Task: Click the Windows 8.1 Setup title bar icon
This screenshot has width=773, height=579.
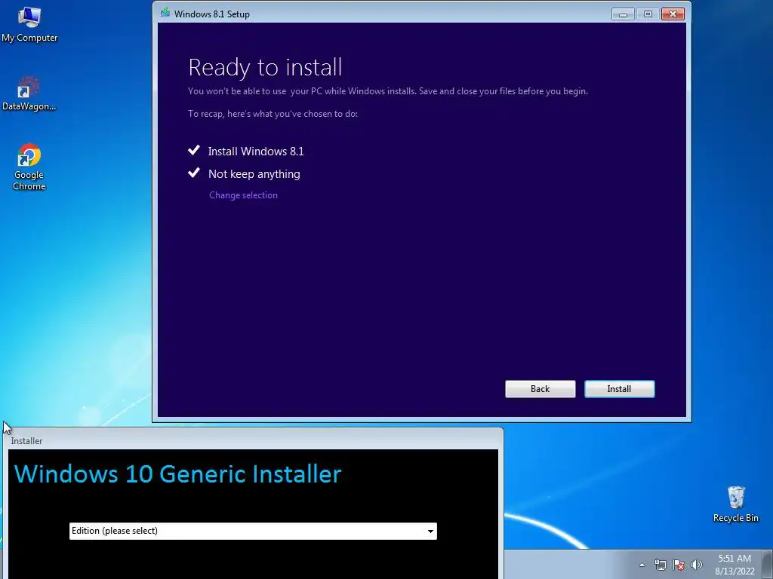Action: (x=165, y=13)
